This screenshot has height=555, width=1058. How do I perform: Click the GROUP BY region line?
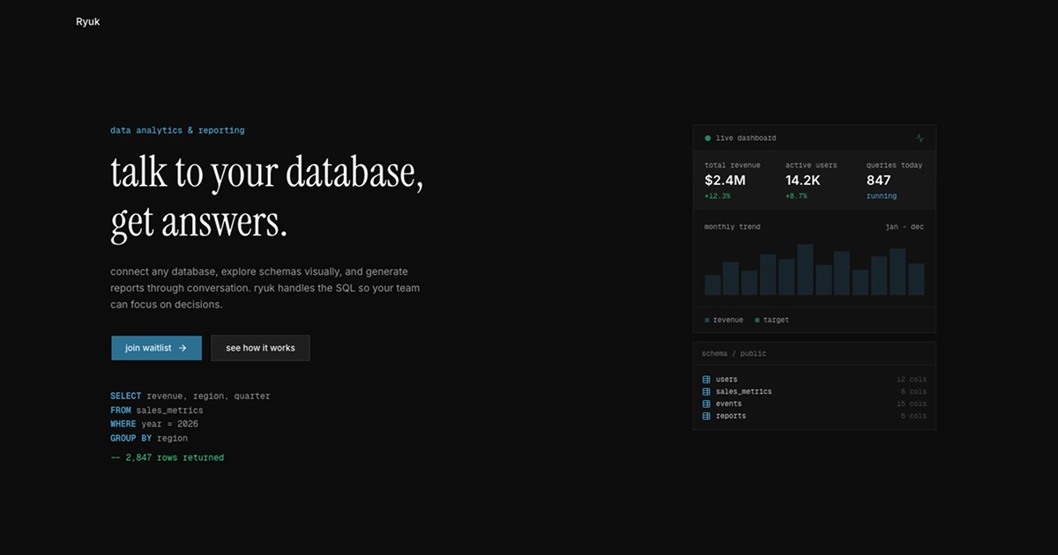[149, 438]
